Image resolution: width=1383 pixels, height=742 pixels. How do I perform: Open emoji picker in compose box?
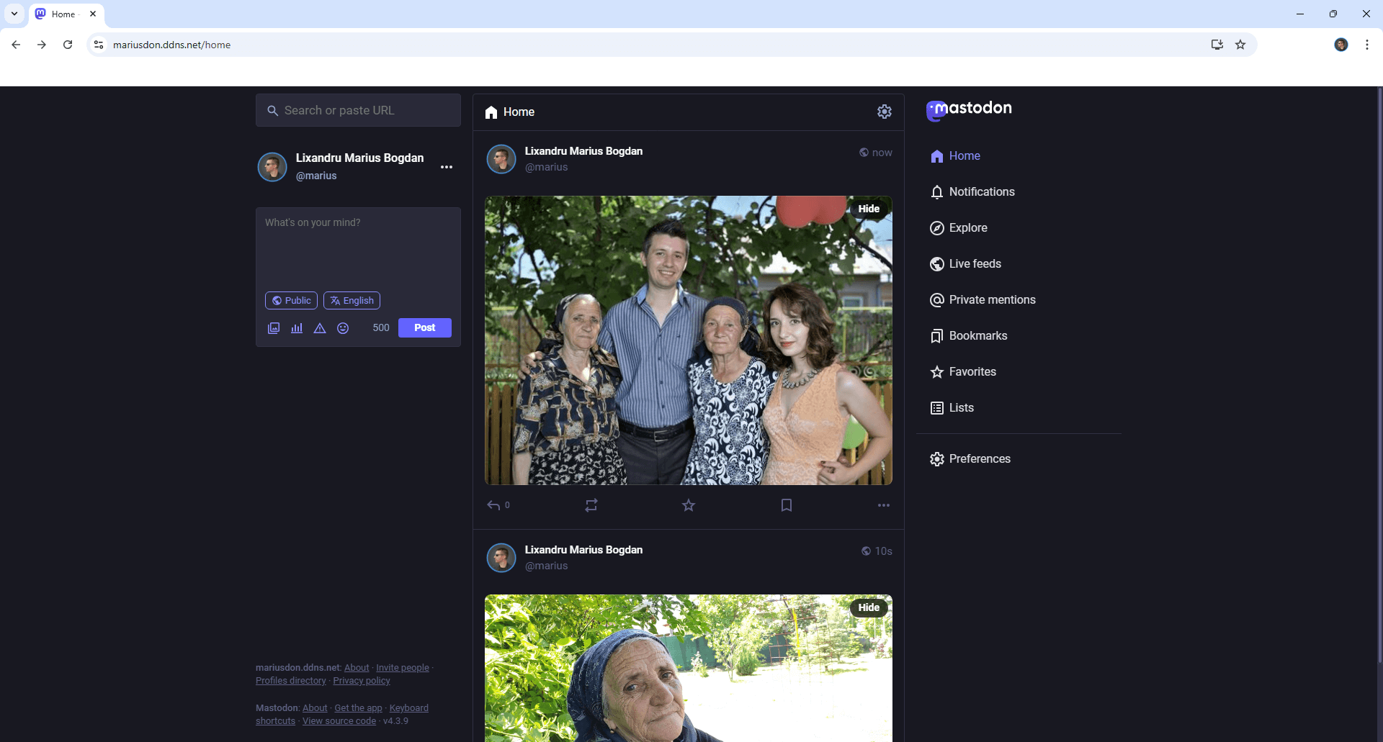343,328
